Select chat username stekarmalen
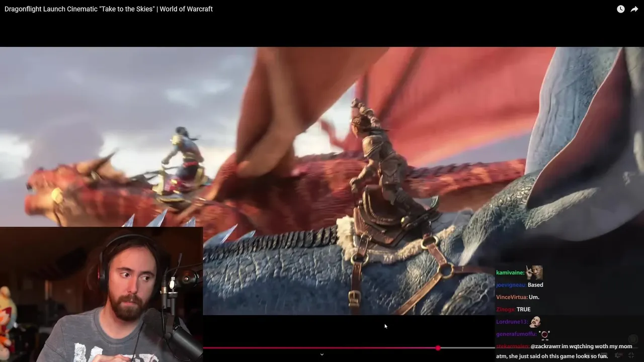644x362 pixels. tap(513, 346)
